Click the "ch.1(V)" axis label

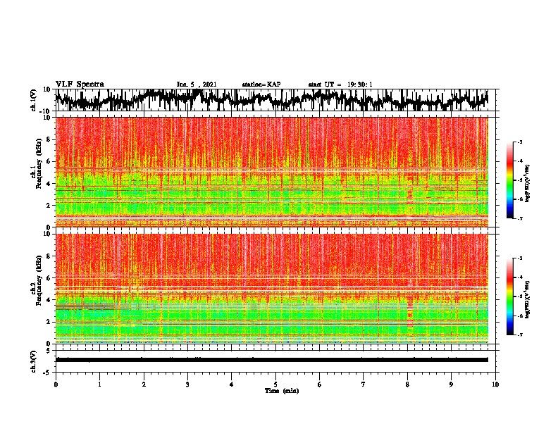[x=34, y=100]
